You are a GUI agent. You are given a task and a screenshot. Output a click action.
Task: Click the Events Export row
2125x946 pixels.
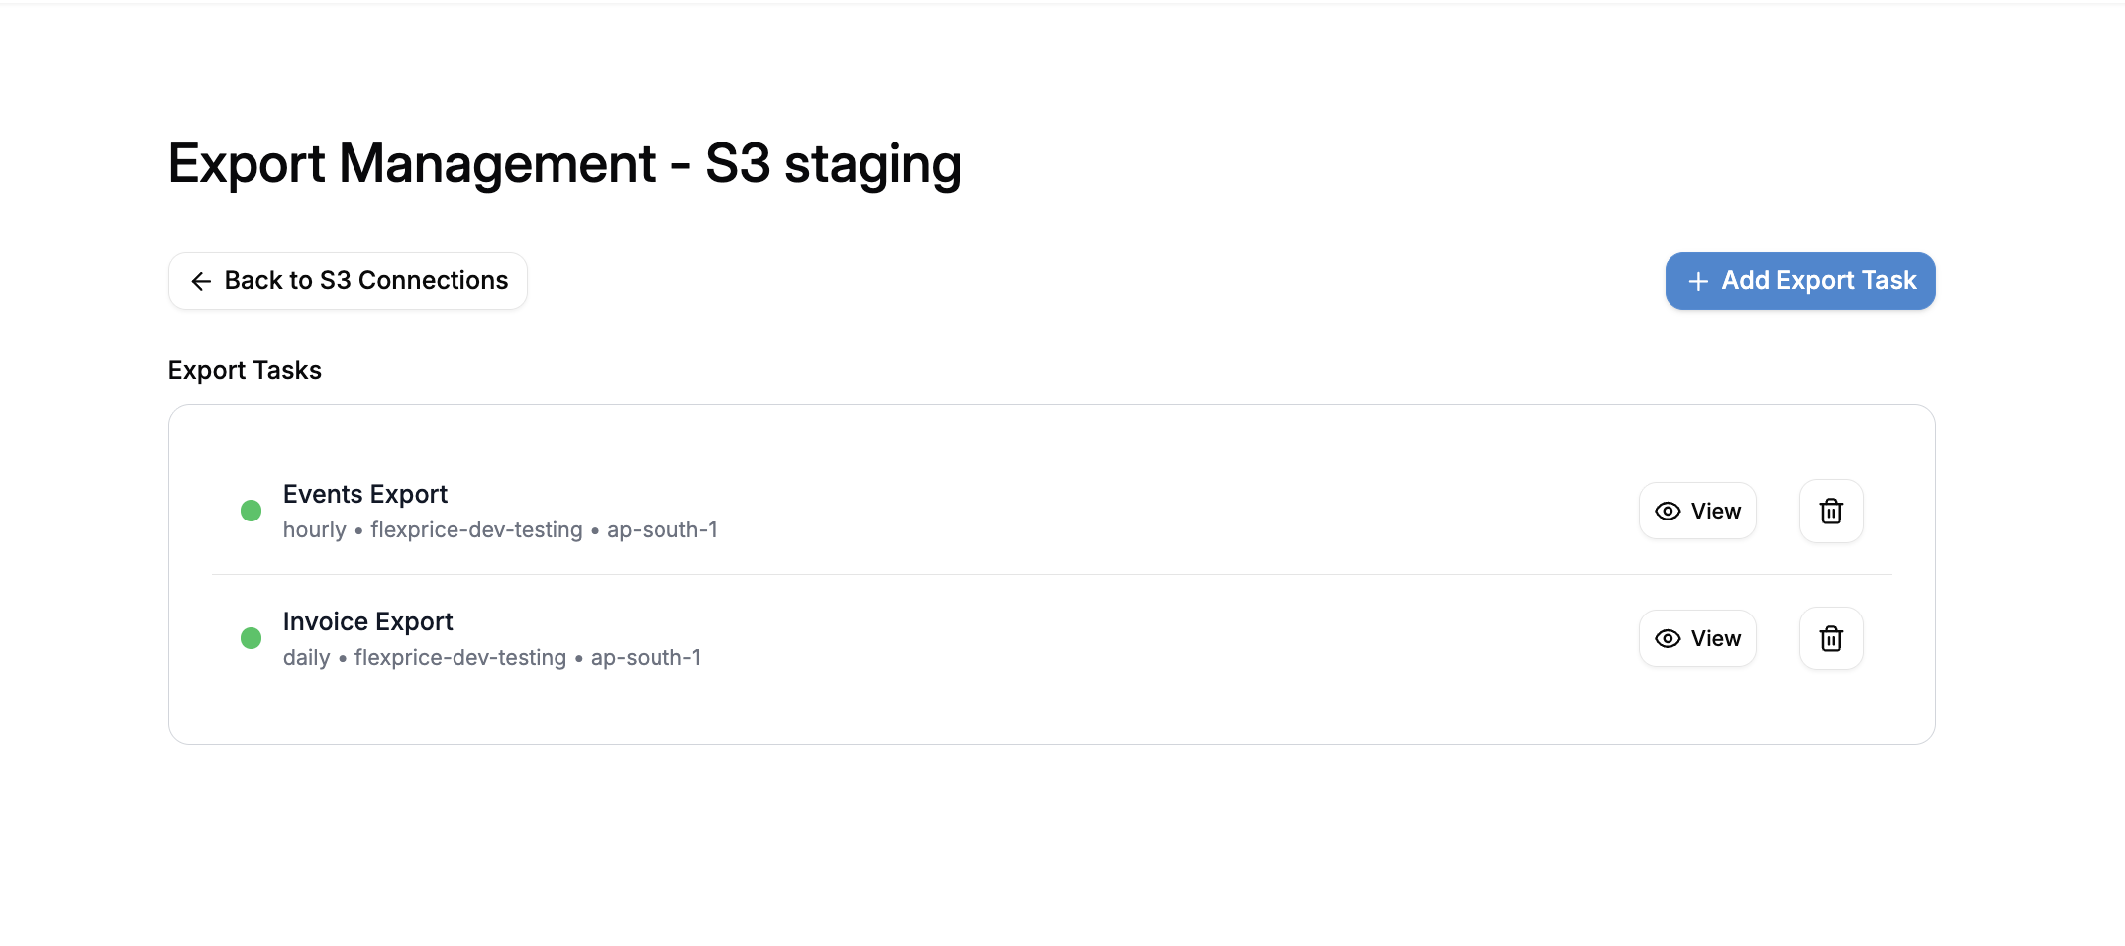tap(1052, 511)
